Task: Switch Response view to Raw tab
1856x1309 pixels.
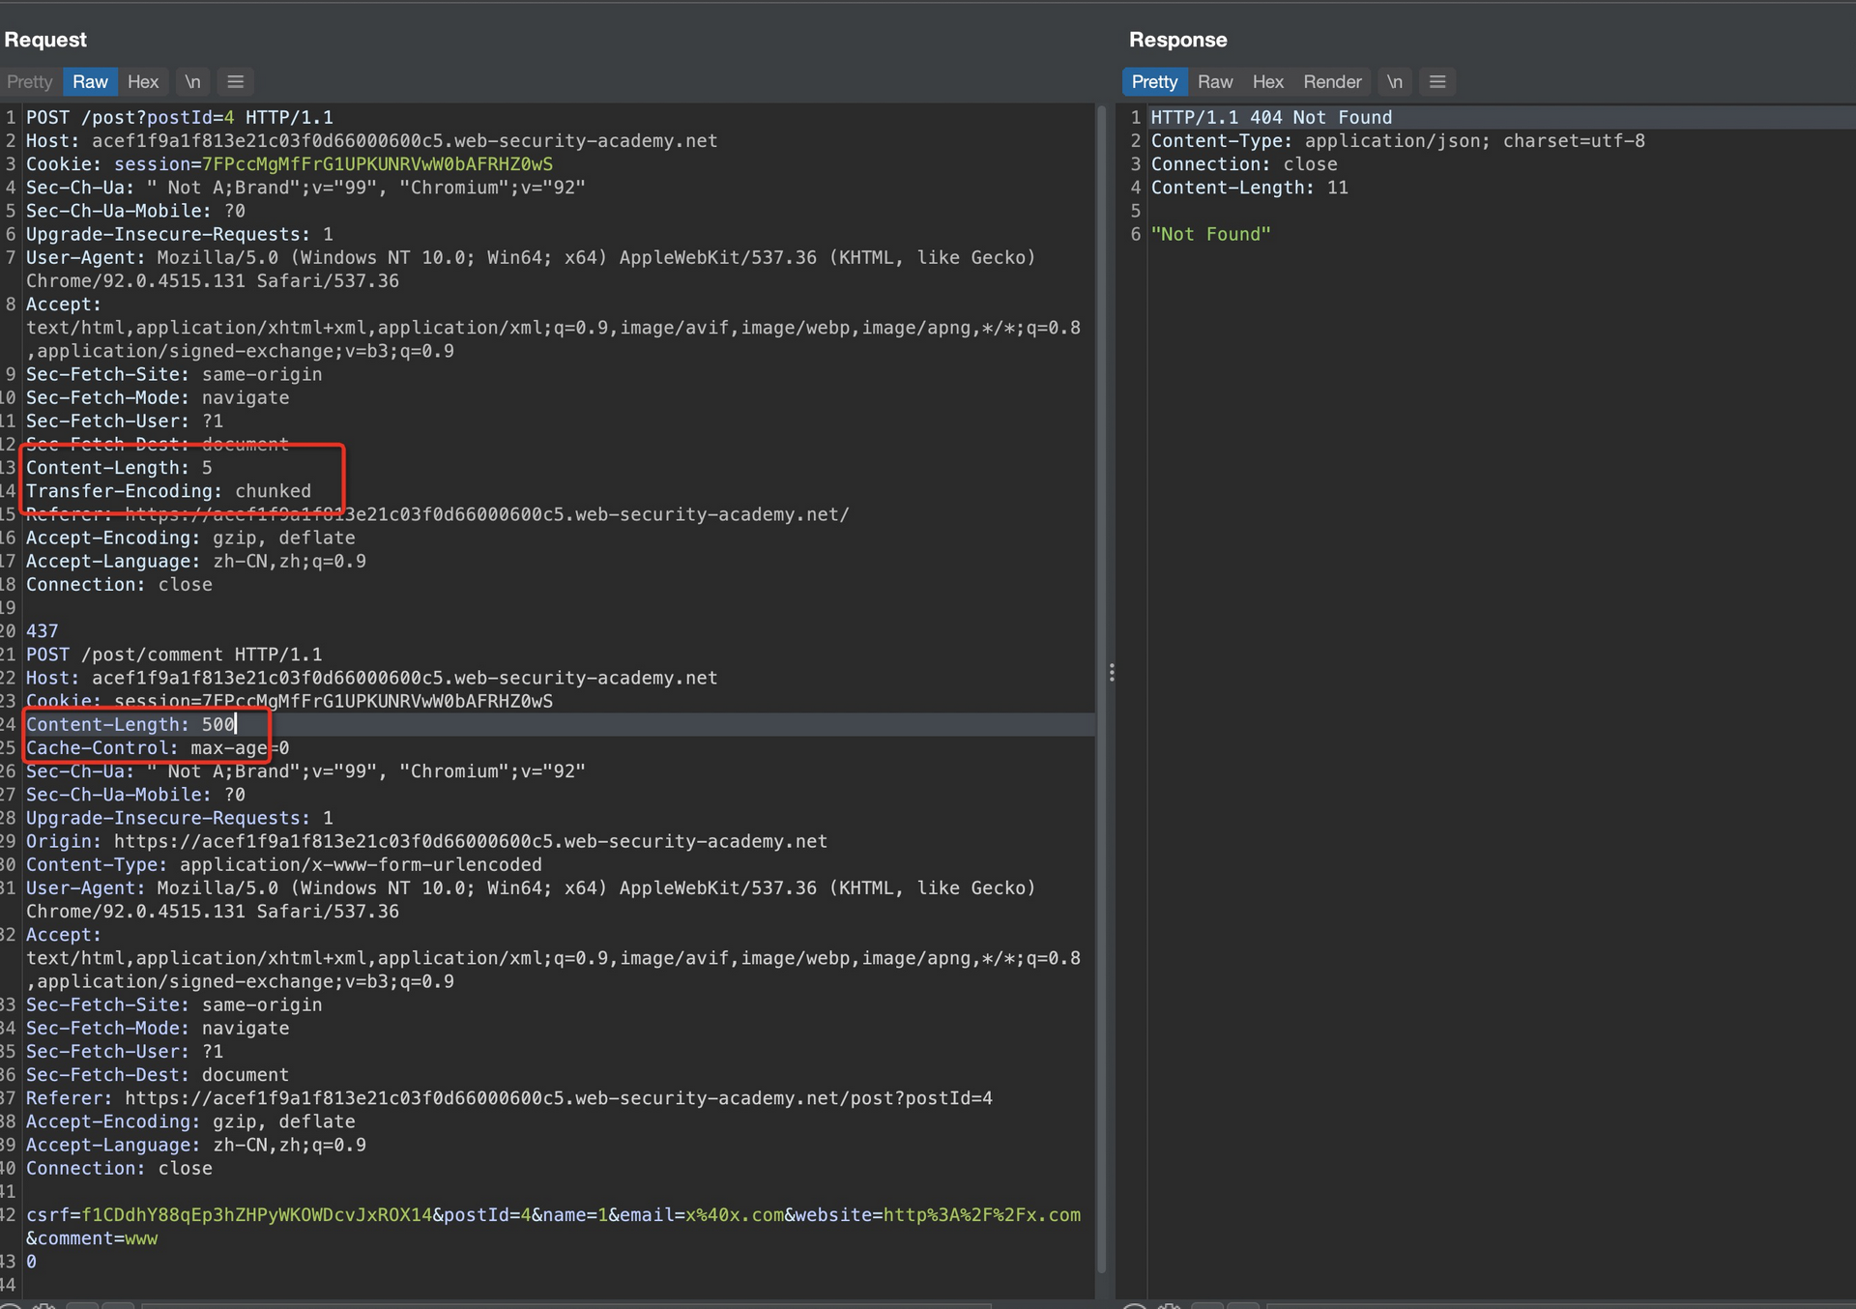Action: point(1215,82)
